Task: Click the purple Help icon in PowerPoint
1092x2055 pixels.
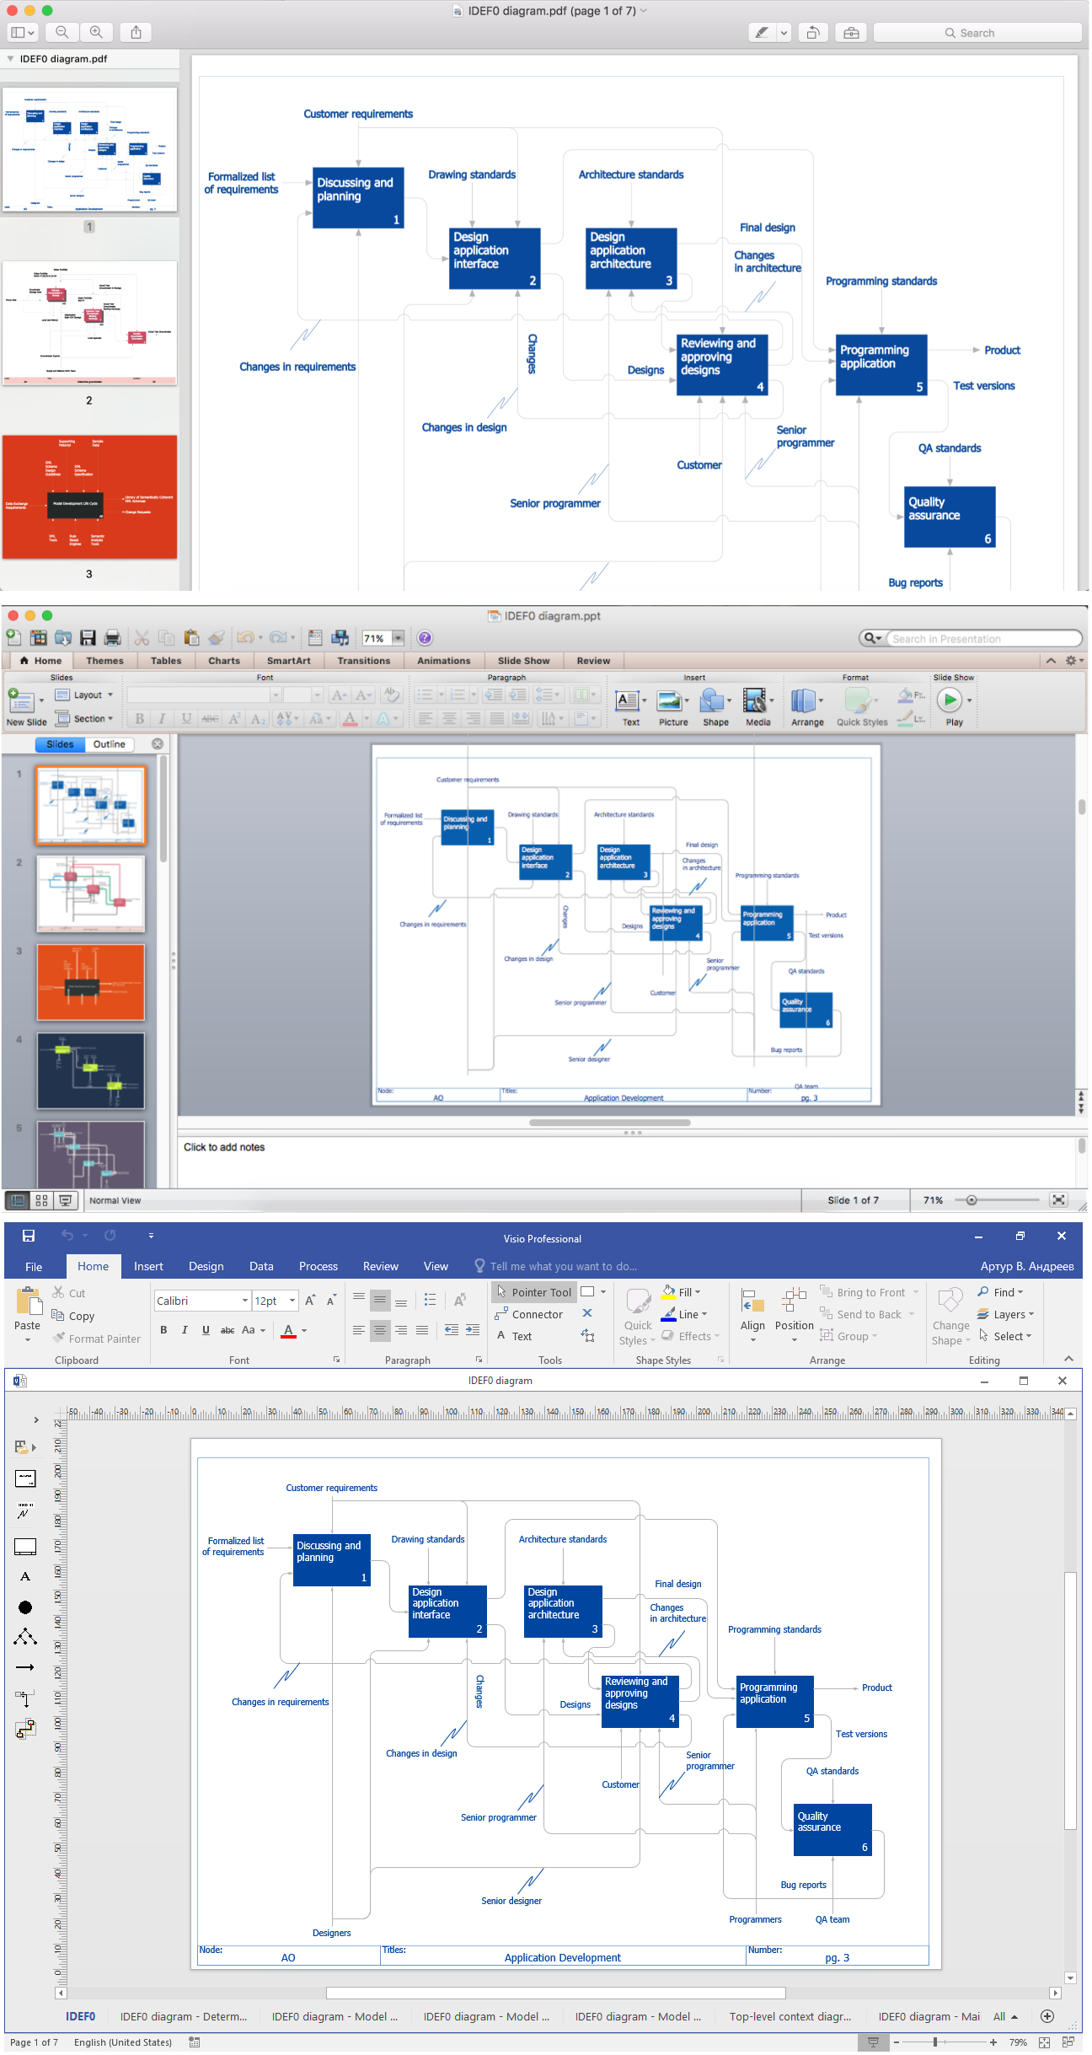Action: 425,638
